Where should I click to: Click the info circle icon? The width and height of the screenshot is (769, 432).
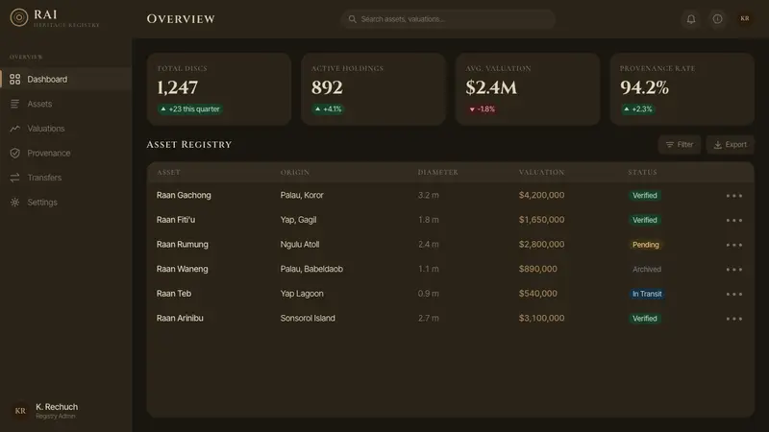coord(717,19)
